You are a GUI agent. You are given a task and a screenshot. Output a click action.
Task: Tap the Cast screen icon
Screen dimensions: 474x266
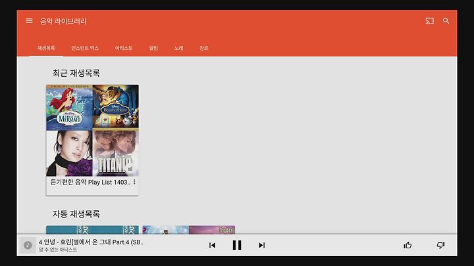(429, 21)
